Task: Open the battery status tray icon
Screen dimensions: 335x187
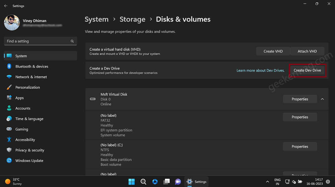Action: 300,182
